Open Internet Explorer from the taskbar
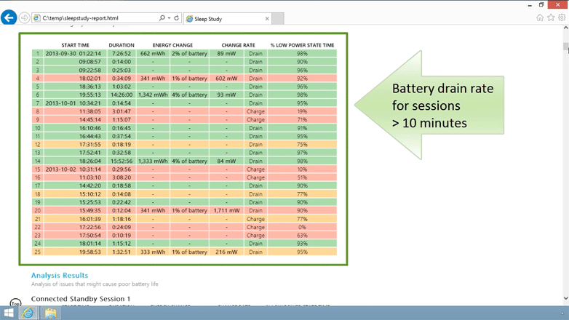 tap(28, 313)
